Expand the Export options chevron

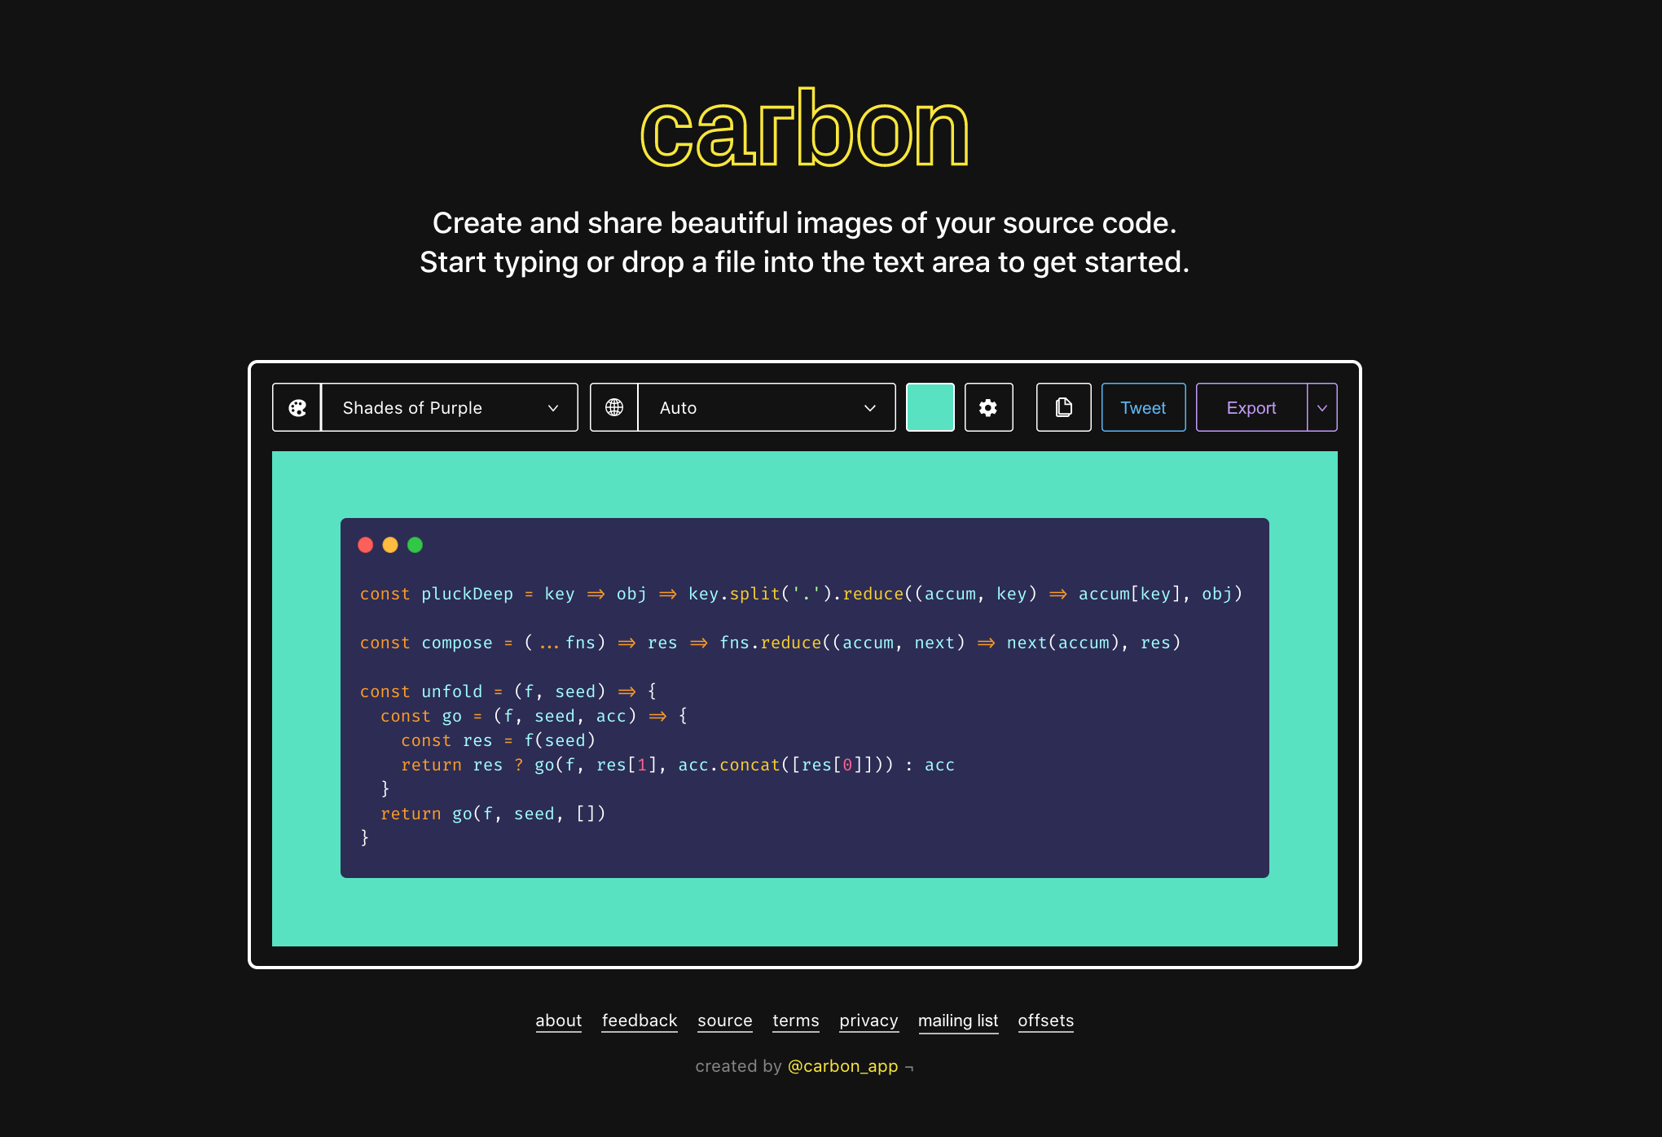pyautogui.click(x=1322, y=408)
